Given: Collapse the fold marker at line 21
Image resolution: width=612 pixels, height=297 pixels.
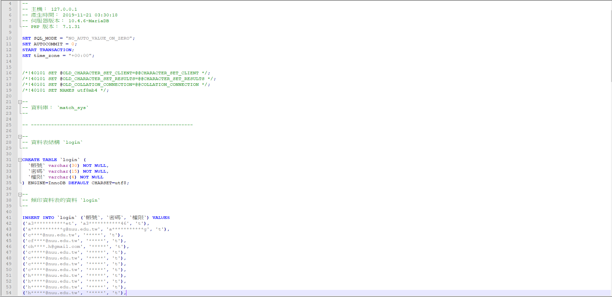Looking at the screenshot, I should (x=20, y=102).
